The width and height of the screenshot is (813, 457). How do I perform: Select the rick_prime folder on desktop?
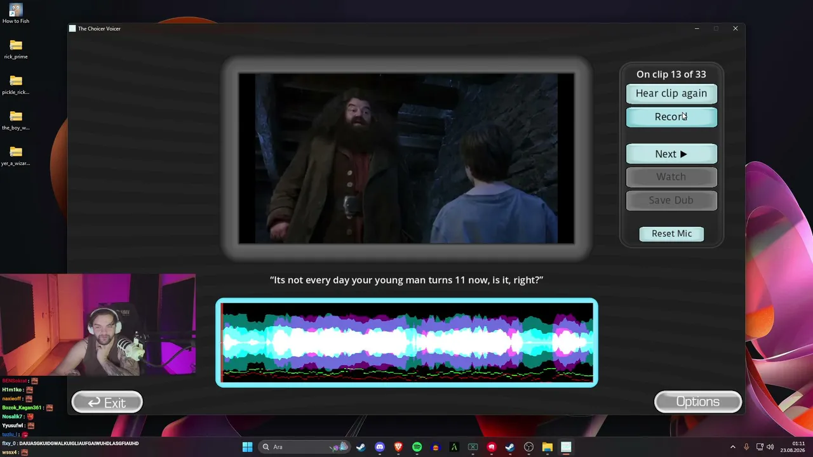(x=16, y=49)
